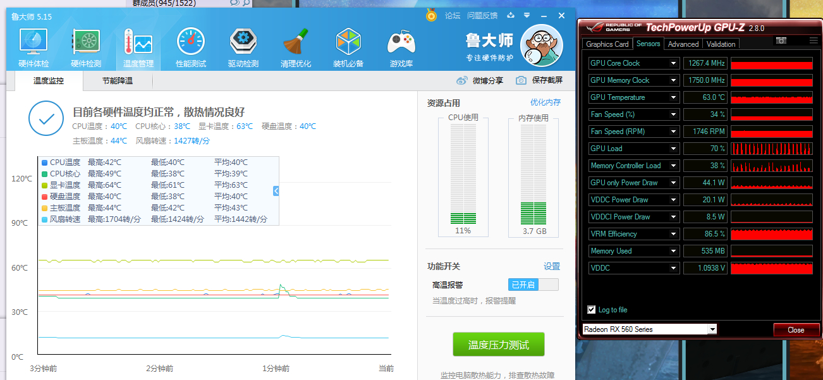
Task: Open the Lu Dashi title bar dropdown menu
Action: pos(527,15)
